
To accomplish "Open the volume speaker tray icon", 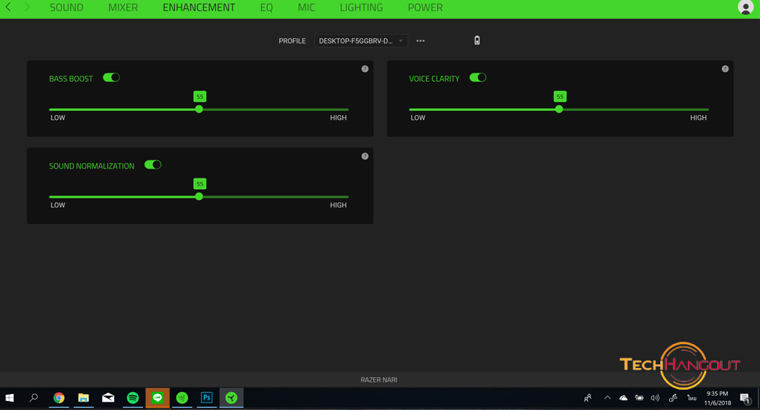I will coord(655,398).
